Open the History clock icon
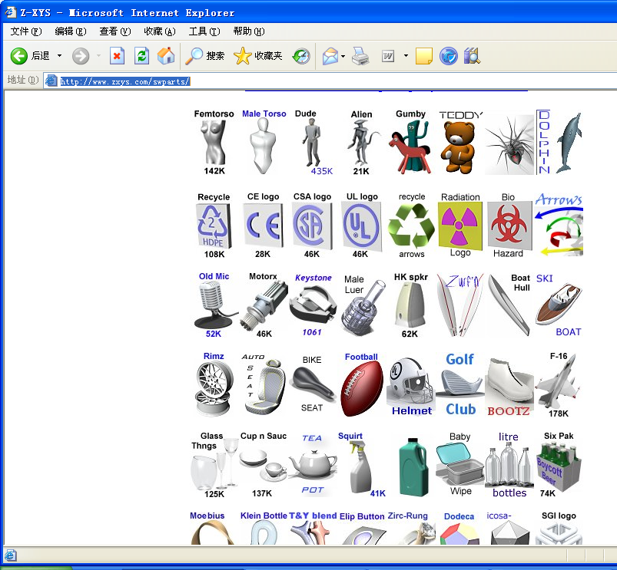This screenshot has height=570, width=617. [301, 56]
